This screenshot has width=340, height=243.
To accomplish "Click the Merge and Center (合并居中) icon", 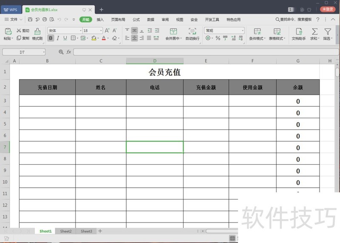I will click(x=173, y=31).
